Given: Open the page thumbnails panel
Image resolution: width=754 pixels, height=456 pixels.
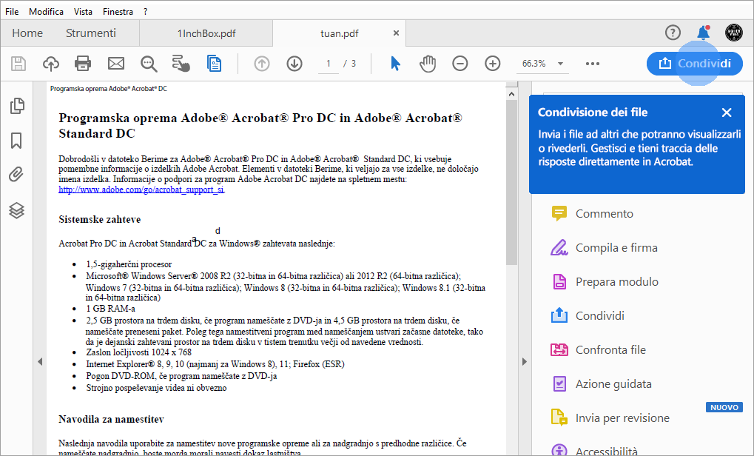Looking at the screenshot, I should (x=16, y=106).
